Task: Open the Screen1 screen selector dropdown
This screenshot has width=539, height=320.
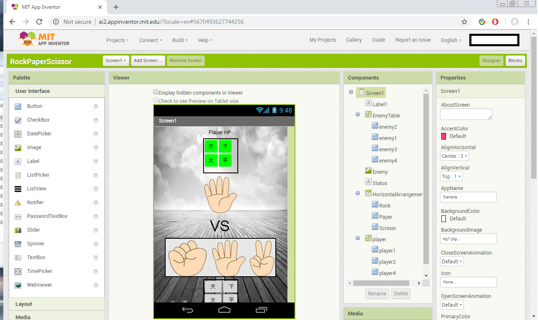Action: tap(116, 60)
